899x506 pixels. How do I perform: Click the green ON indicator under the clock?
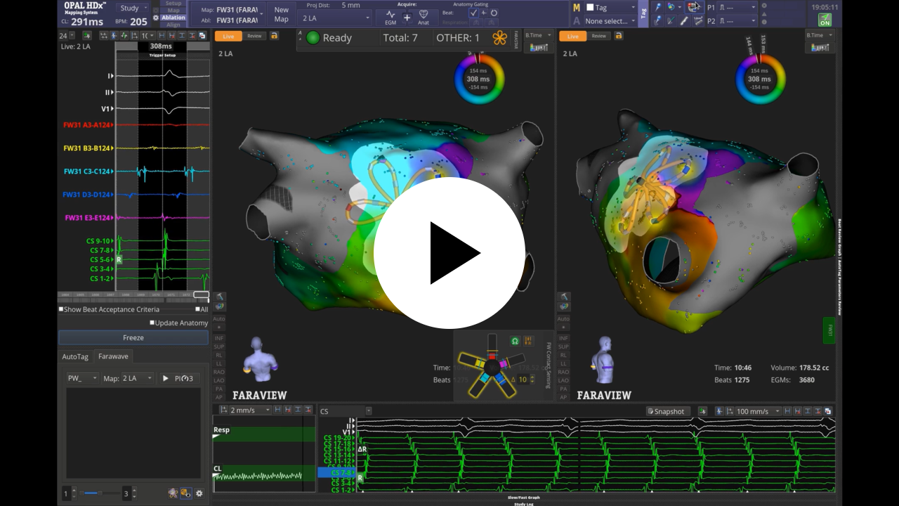825,20
